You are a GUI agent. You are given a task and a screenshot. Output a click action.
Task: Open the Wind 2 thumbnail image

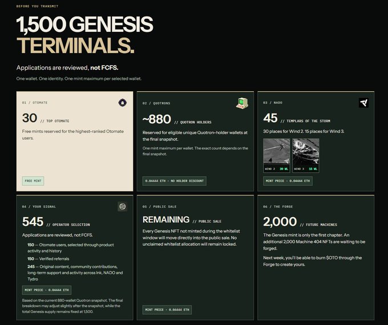[276, 155]
